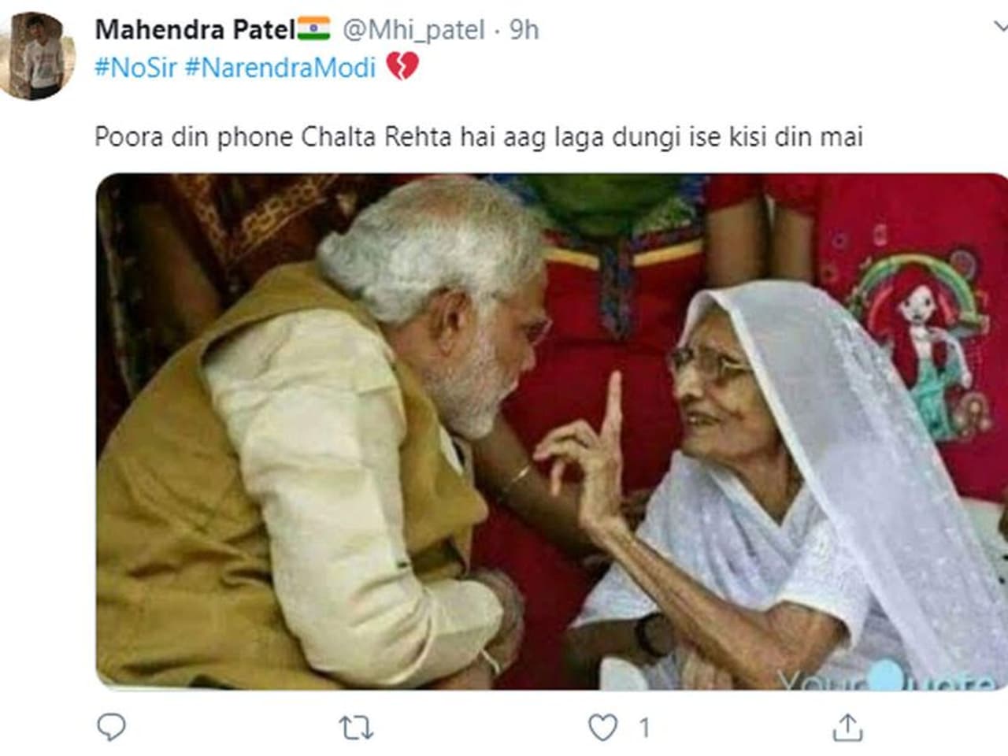1008x756 pixels.
Task: Open the #NarendraModi hashtag
Action: pyautogui.click(x=280, y=68)
